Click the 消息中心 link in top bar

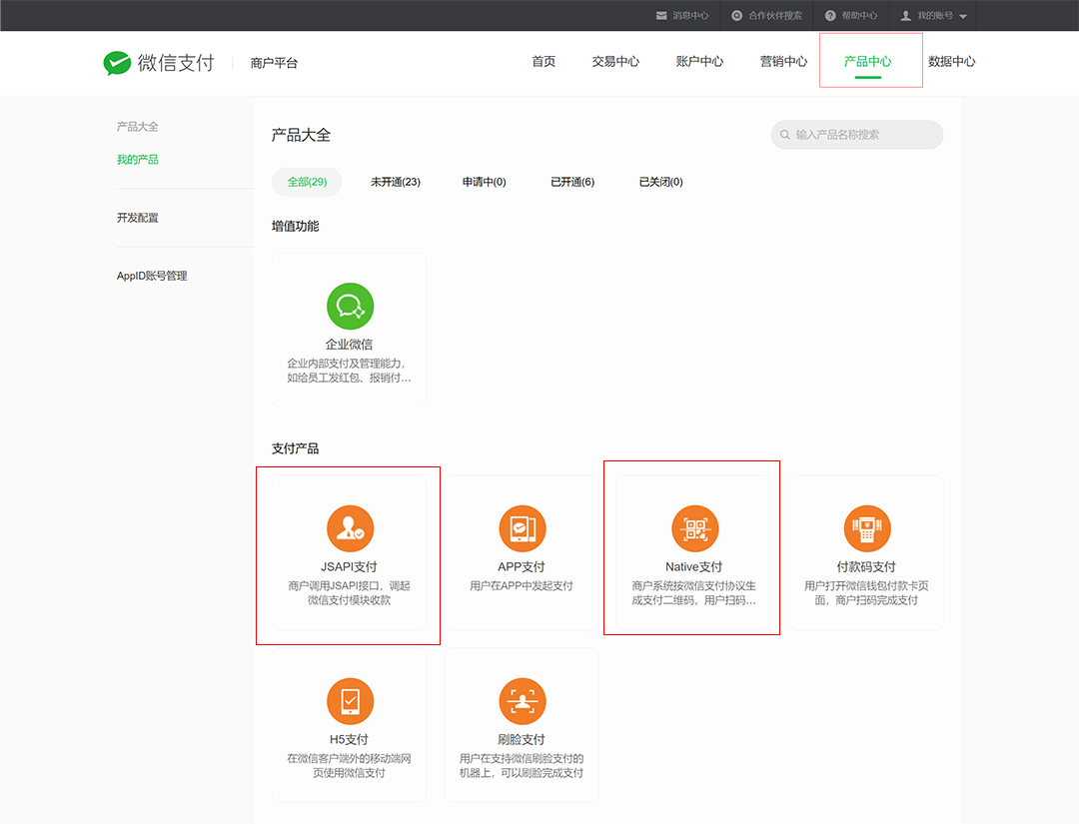pos(691,16)
